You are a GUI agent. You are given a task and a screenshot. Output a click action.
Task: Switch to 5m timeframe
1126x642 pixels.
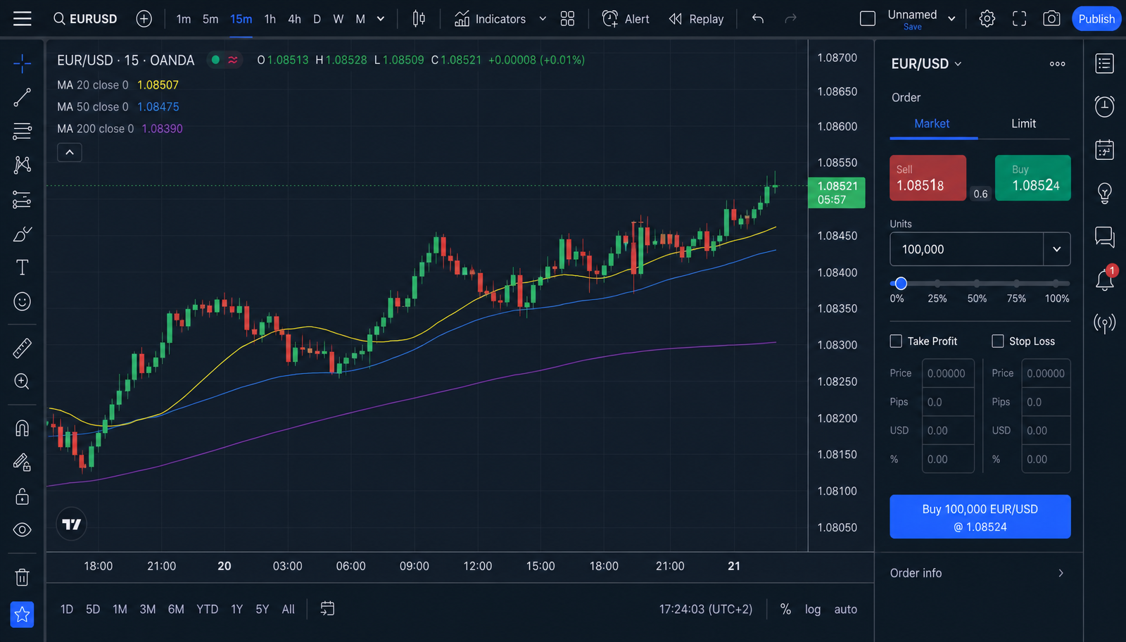(x=210, y=19)
